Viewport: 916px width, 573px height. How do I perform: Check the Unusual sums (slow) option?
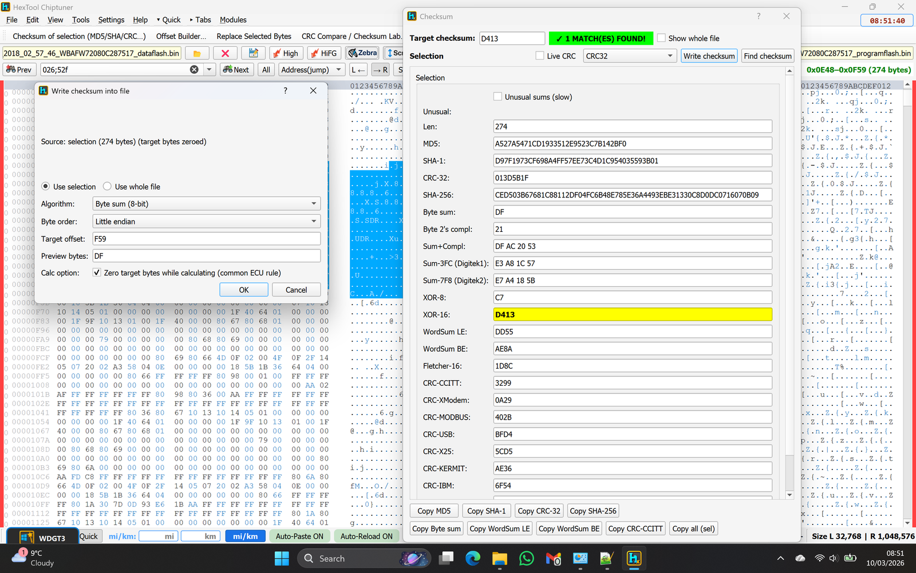click(x=498, y=96)
